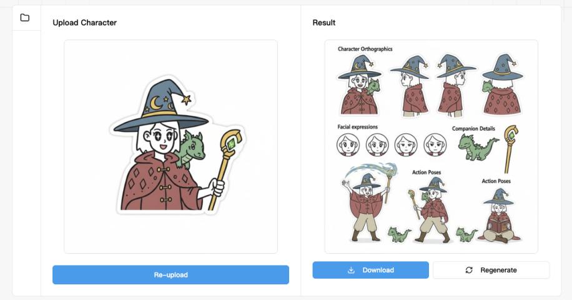Select the spell-casting action pose
Image resolution: width=572 pixels, height=300 pixels.
[x=369, y=202]
